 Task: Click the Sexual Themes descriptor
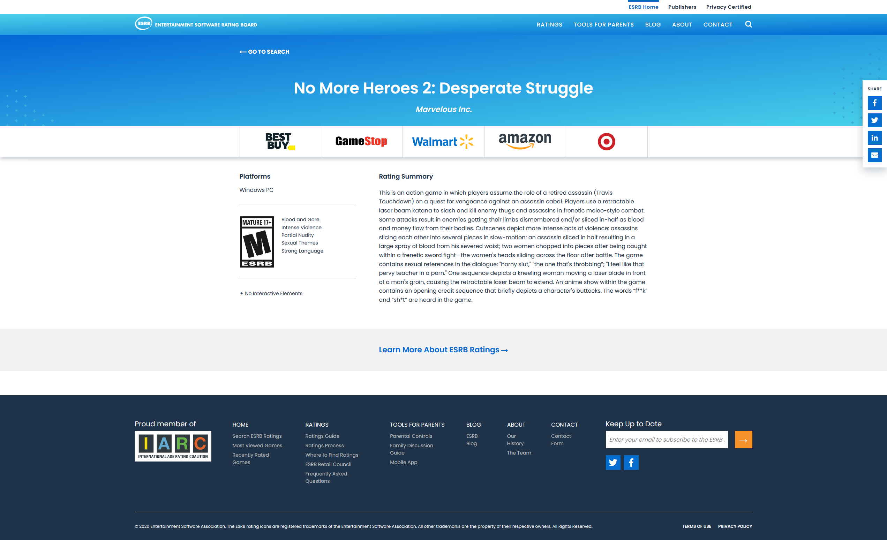point(300,243)
